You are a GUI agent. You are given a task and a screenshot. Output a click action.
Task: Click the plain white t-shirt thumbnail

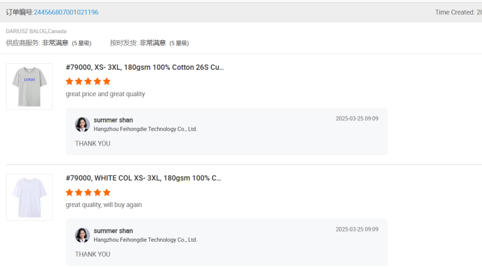tap(29, 197)
